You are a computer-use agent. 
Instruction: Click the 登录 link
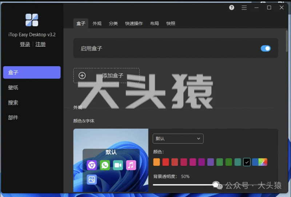point(25,44)
